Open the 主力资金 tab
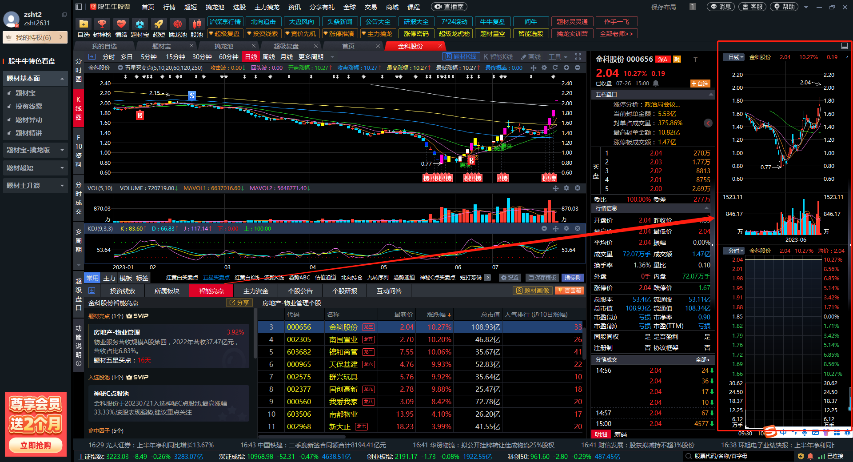Image resolution: width=853 pixels, height=462 pixels. click(255, 291)
